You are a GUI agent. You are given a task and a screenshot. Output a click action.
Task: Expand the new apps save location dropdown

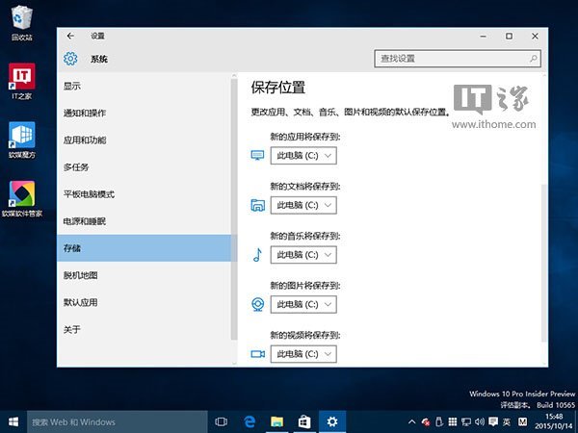pyautogui.click(x=303, y=155)
